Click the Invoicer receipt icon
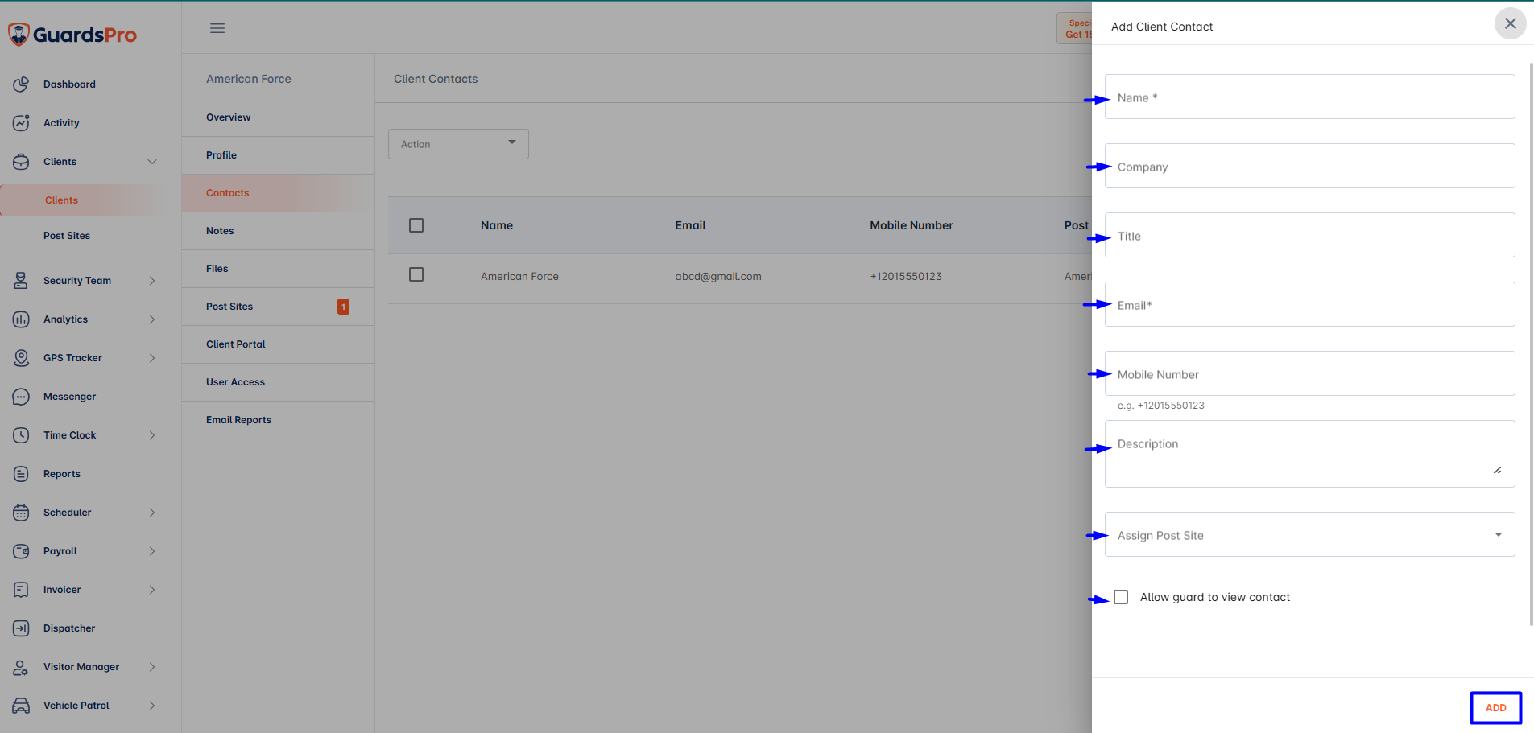Screen dimensions: 1534x733 coord(21,590)
